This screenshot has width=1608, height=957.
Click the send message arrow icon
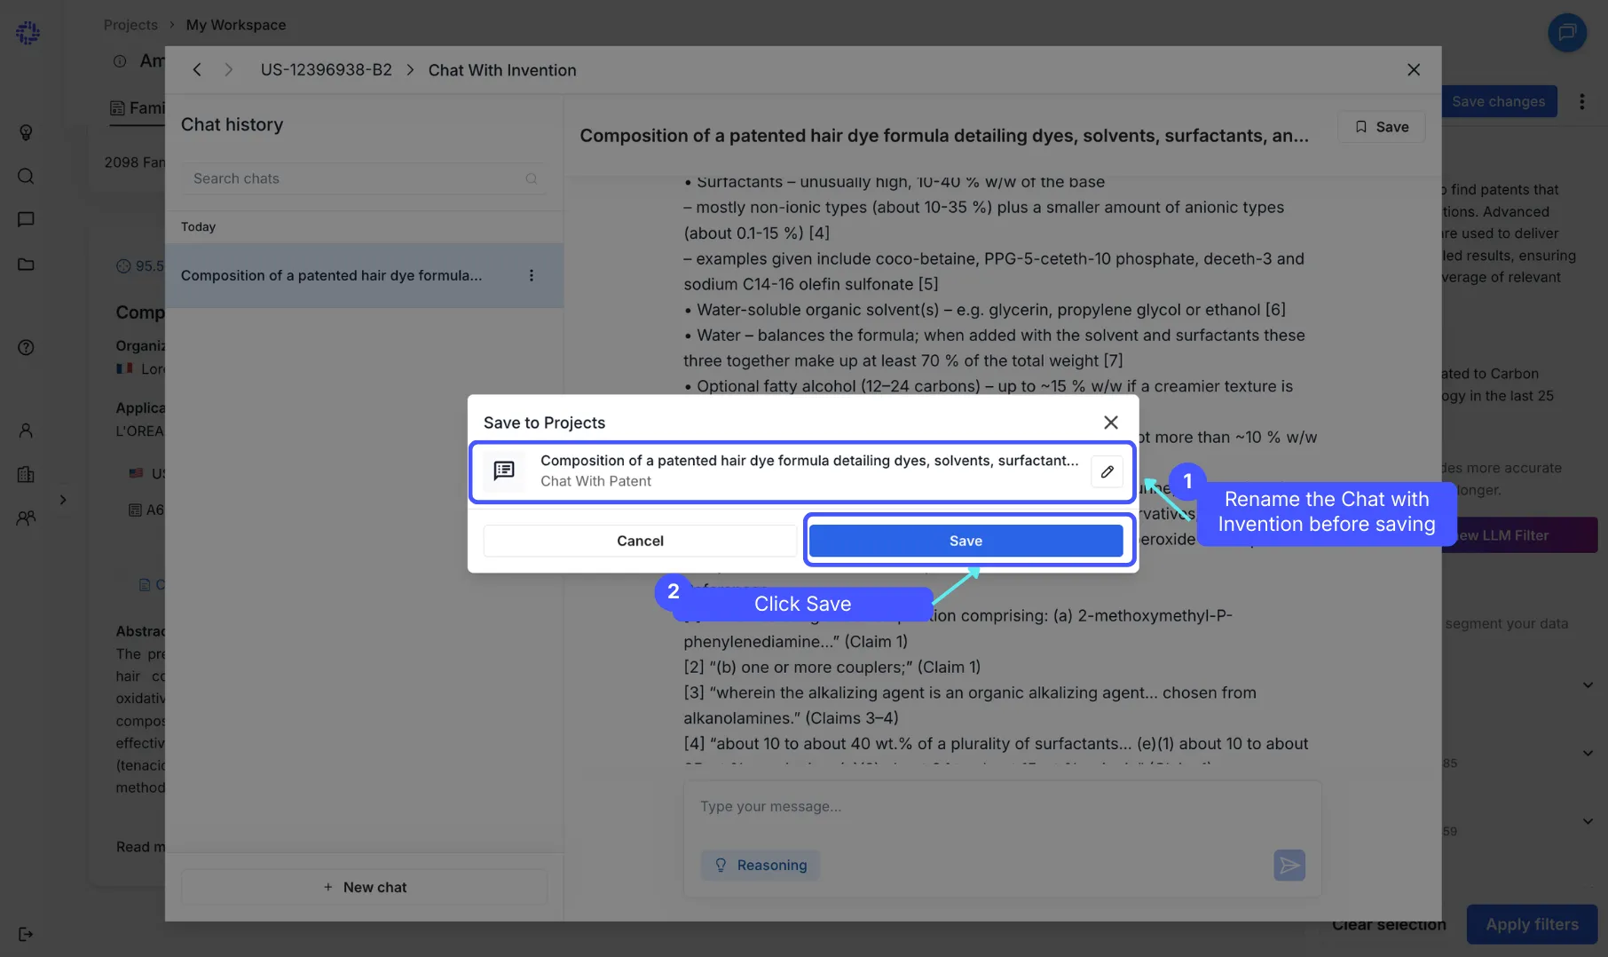point(1289,866)
